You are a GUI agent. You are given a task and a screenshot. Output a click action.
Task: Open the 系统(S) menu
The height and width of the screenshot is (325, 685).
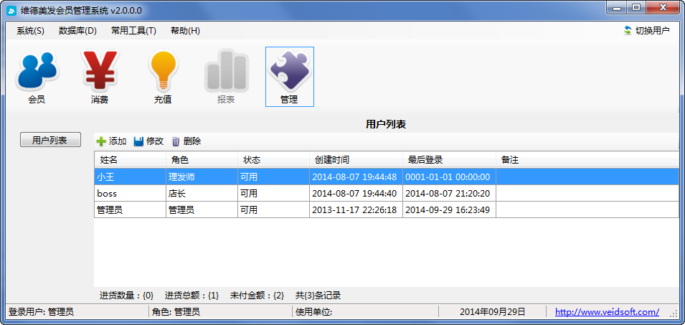pos(31,31)
